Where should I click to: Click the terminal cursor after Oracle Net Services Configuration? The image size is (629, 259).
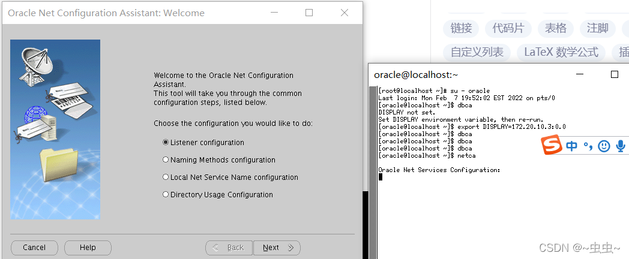tap(381, 177)
